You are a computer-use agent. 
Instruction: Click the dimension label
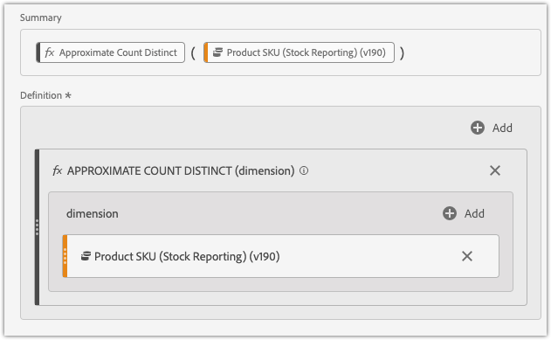(93, 214)
